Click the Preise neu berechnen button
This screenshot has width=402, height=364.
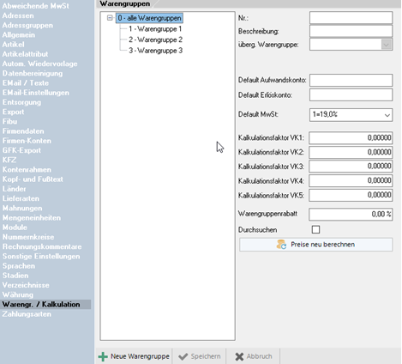coord(315,245)
